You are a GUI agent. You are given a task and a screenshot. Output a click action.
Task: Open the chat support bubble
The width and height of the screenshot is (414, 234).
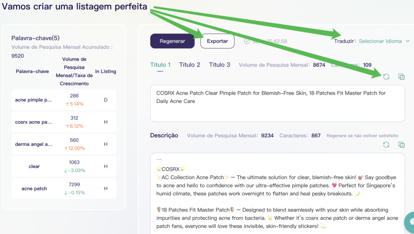(x=409, y=222)
